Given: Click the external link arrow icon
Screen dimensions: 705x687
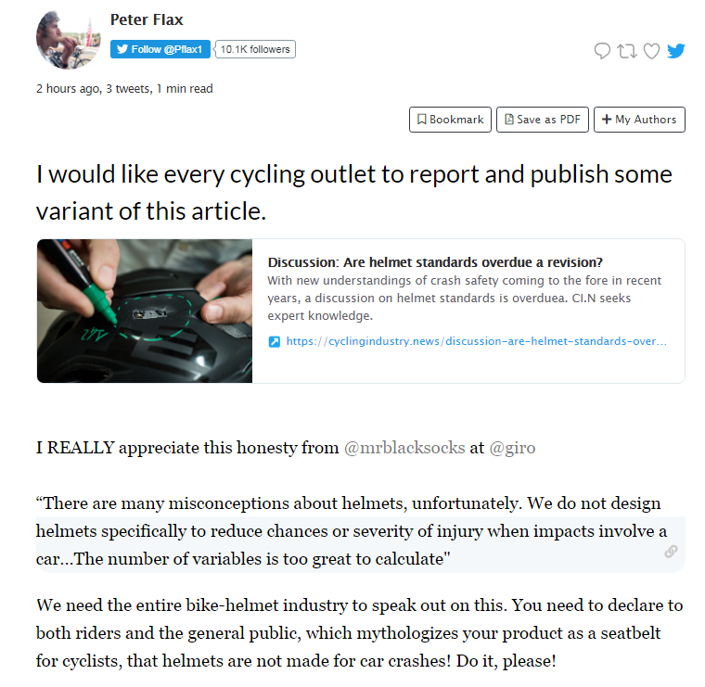Looking at the screenshot, I should click(275, 342).
